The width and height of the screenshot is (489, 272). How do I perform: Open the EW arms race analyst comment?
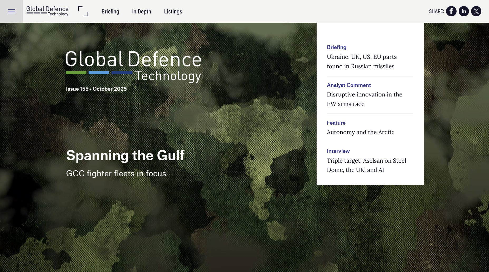(x=364, y=99)
